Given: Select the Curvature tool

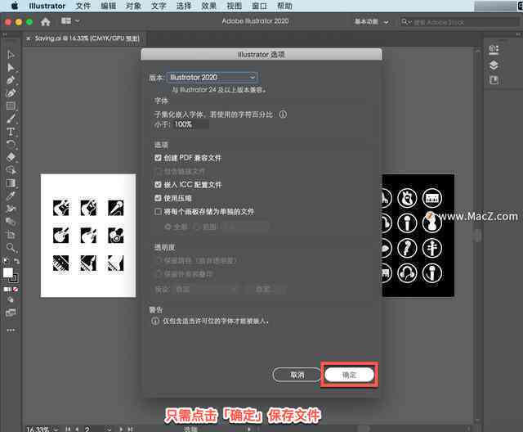Looking at the screenshot, I should (11, 93).
